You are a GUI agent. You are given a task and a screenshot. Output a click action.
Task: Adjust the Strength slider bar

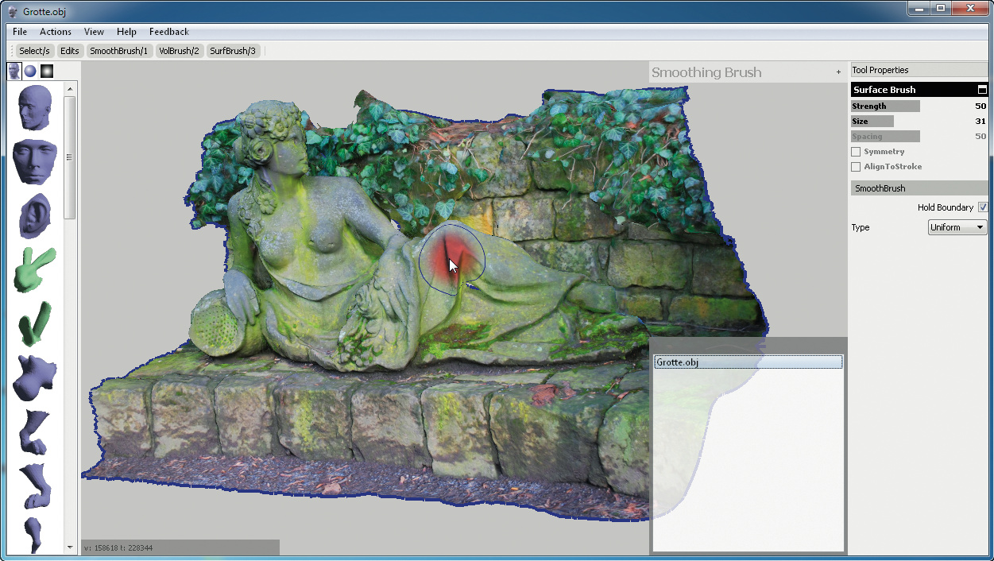885,106
